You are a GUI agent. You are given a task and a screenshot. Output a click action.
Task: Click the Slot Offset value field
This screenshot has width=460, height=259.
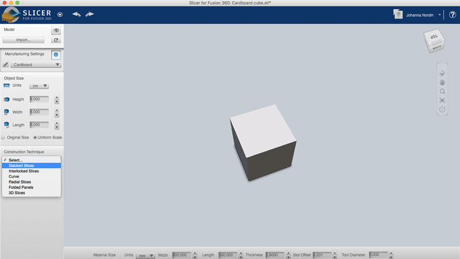[322, 255]
